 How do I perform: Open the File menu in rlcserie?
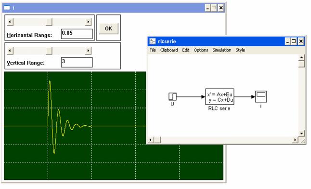(x=153, y=50)
